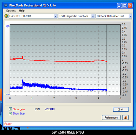136x135 pixels.
Task: Click the Low label on graph axis
Action: [x=7, y=94]
